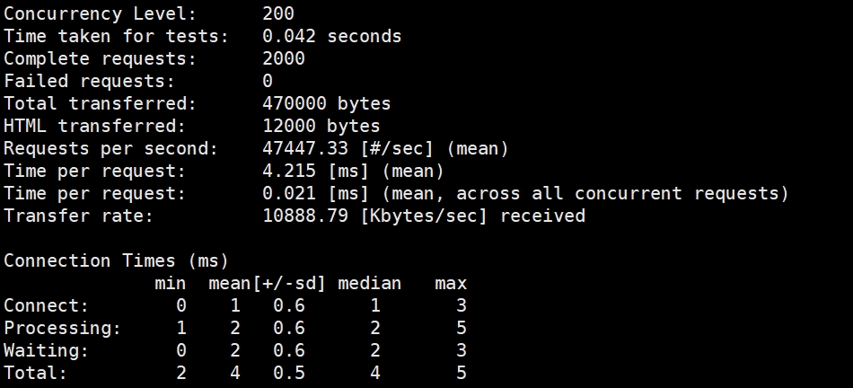
Task: Click the complete requests value 2000
Action: [x=284, y=58]
